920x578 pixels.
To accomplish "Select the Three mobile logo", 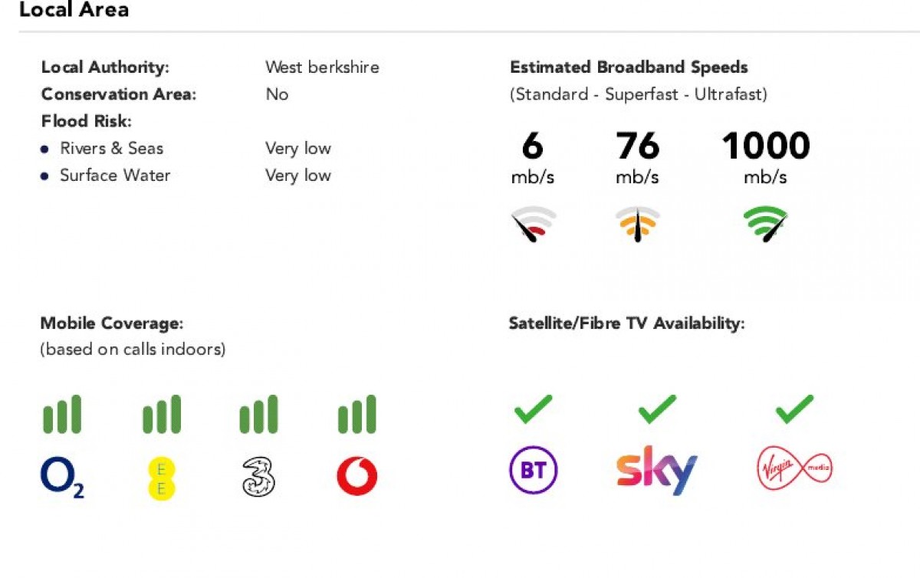I will click(x=258, y=477).
